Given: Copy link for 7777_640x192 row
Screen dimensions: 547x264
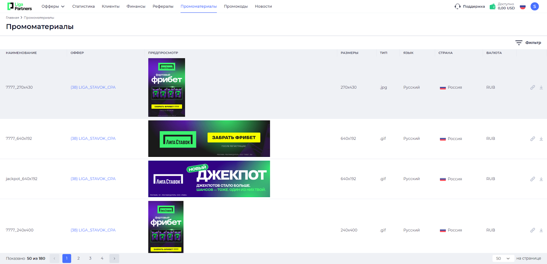Looking at the screenshot, I should 533,139.
